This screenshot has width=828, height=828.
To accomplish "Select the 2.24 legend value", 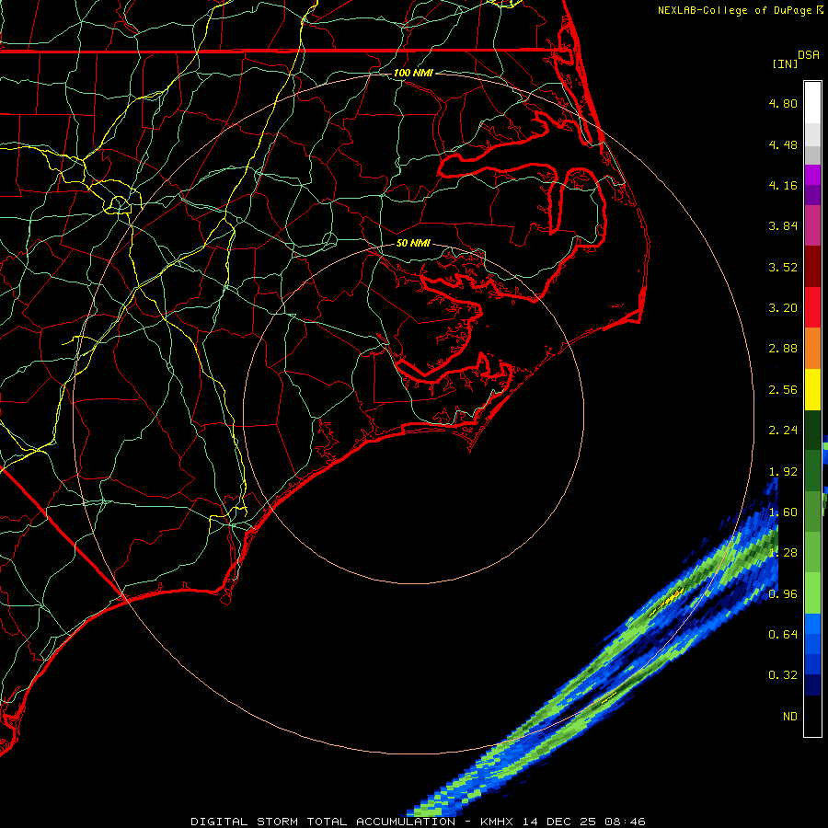I will click(783, 430).
